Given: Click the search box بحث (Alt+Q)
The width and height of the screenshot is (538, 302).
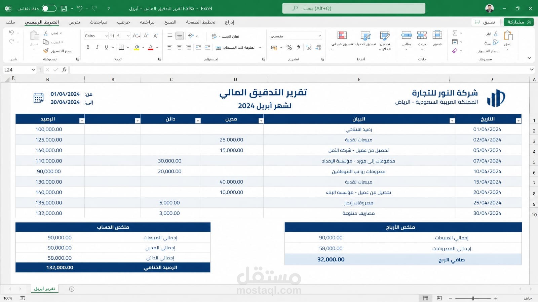Looking at the screenshot, I should click(x=354, y=8).
